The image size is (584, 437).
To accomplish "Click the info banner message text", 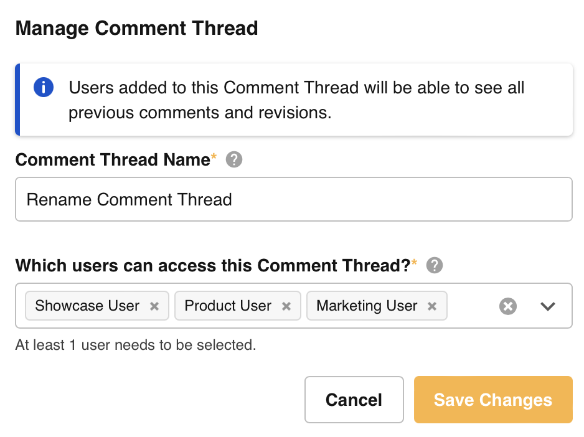I will click(x=296, y=100).
